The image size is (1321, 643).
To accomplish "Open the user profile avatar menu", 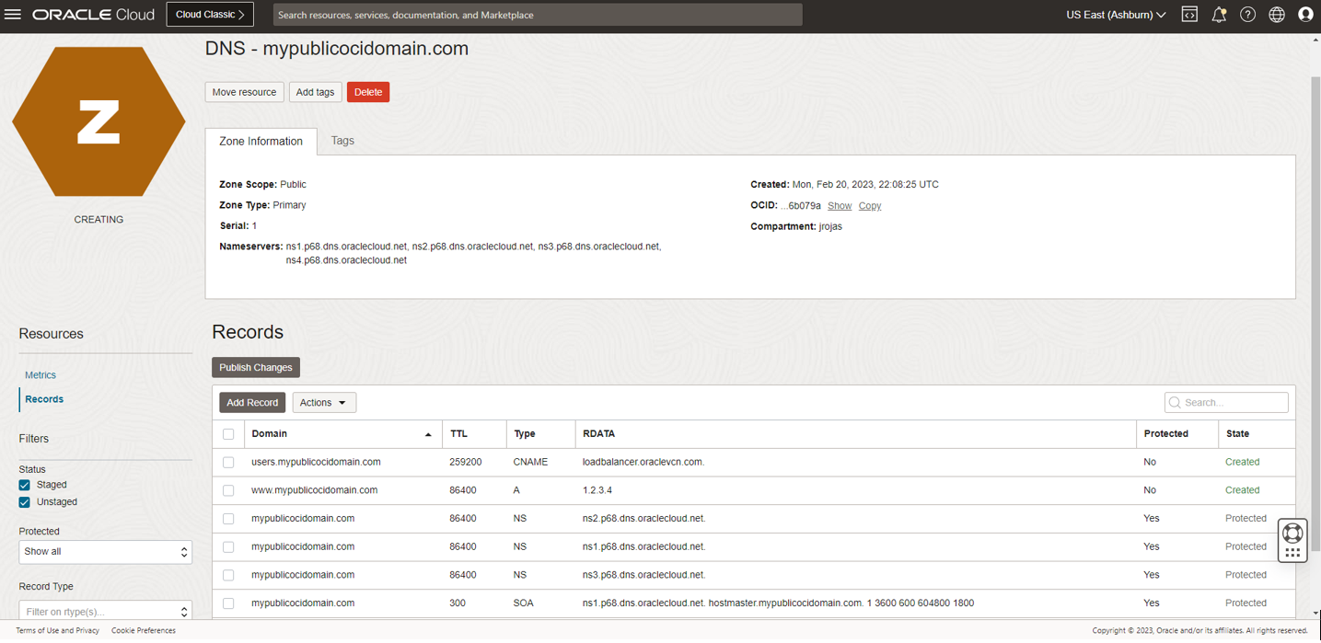I will (x=1304, y=14).
